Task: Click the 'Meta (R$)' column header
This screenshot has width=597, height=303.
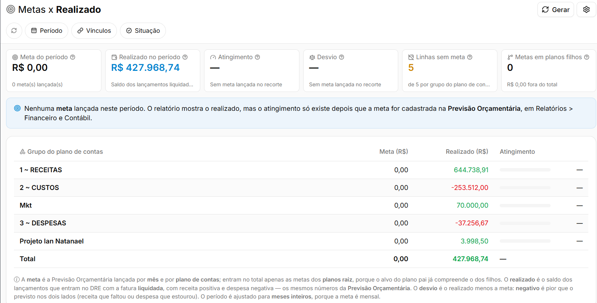Action: (x=394, y=151)
